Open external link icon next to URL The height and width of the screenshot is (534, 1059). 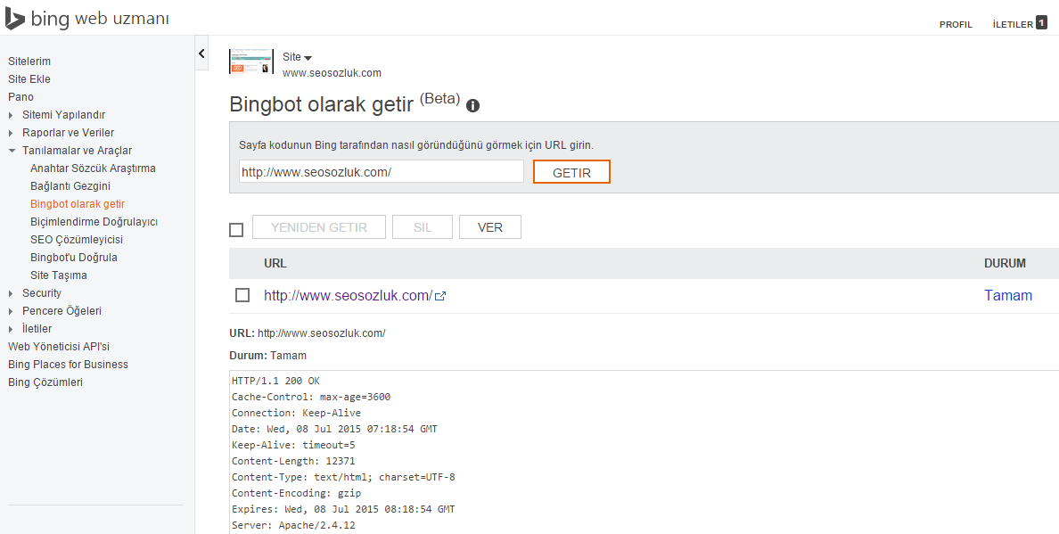440,296
